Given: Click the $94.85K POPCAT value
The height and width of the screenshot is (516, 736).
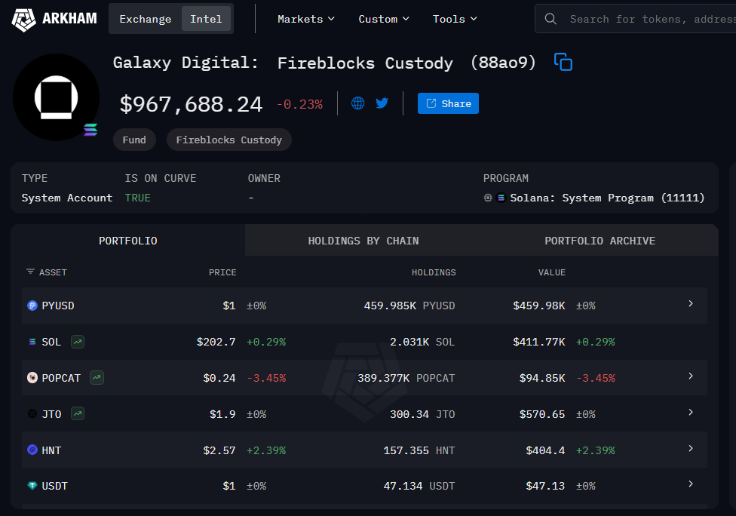Looking at the screenshot, I should [x=542, y=378].
